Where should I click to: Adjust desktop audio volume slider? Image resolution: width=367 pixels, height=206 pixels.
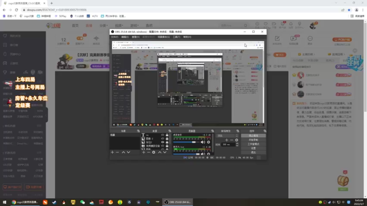pyautogui.click(x=187, y=142)
